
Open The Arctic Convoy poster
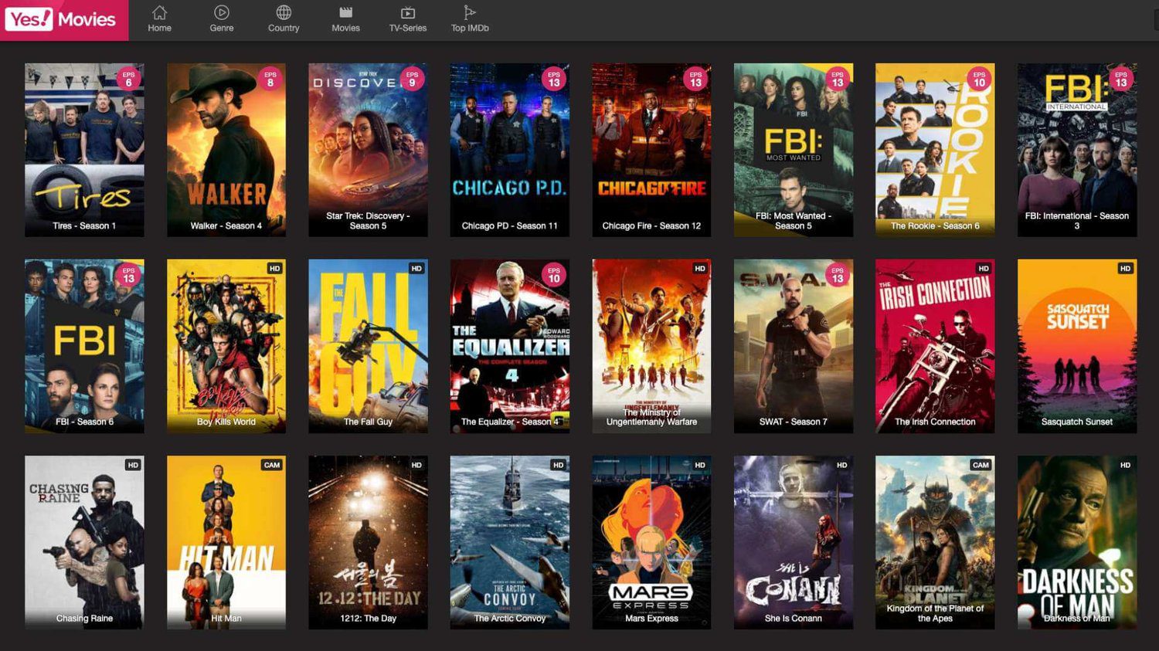coord(510,542)
